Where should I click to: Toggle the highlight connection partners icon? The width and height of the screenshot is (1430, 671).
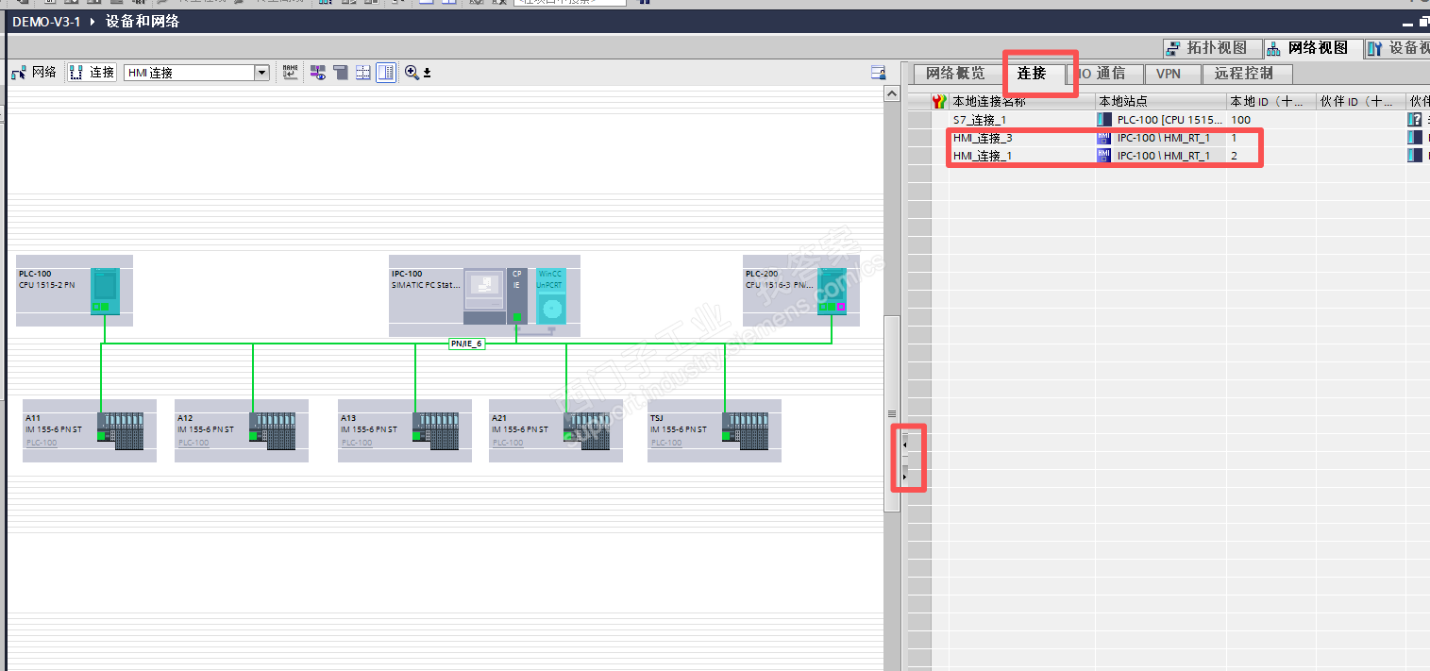click(x=318, y=73)
